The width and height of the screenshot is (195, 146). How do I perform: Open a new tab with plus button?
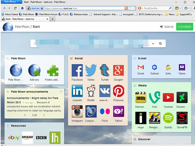click(52, 19)
